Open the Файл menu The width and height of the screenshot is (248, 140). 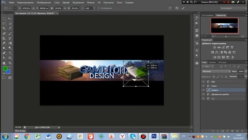coord(12,3)
